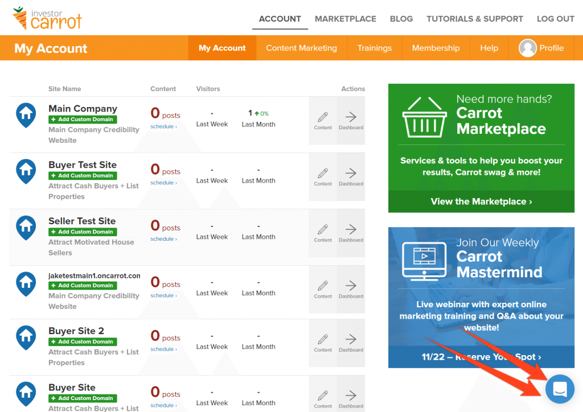
Task: Open the MARKETPLACE top menu
Action: (346, 19)
